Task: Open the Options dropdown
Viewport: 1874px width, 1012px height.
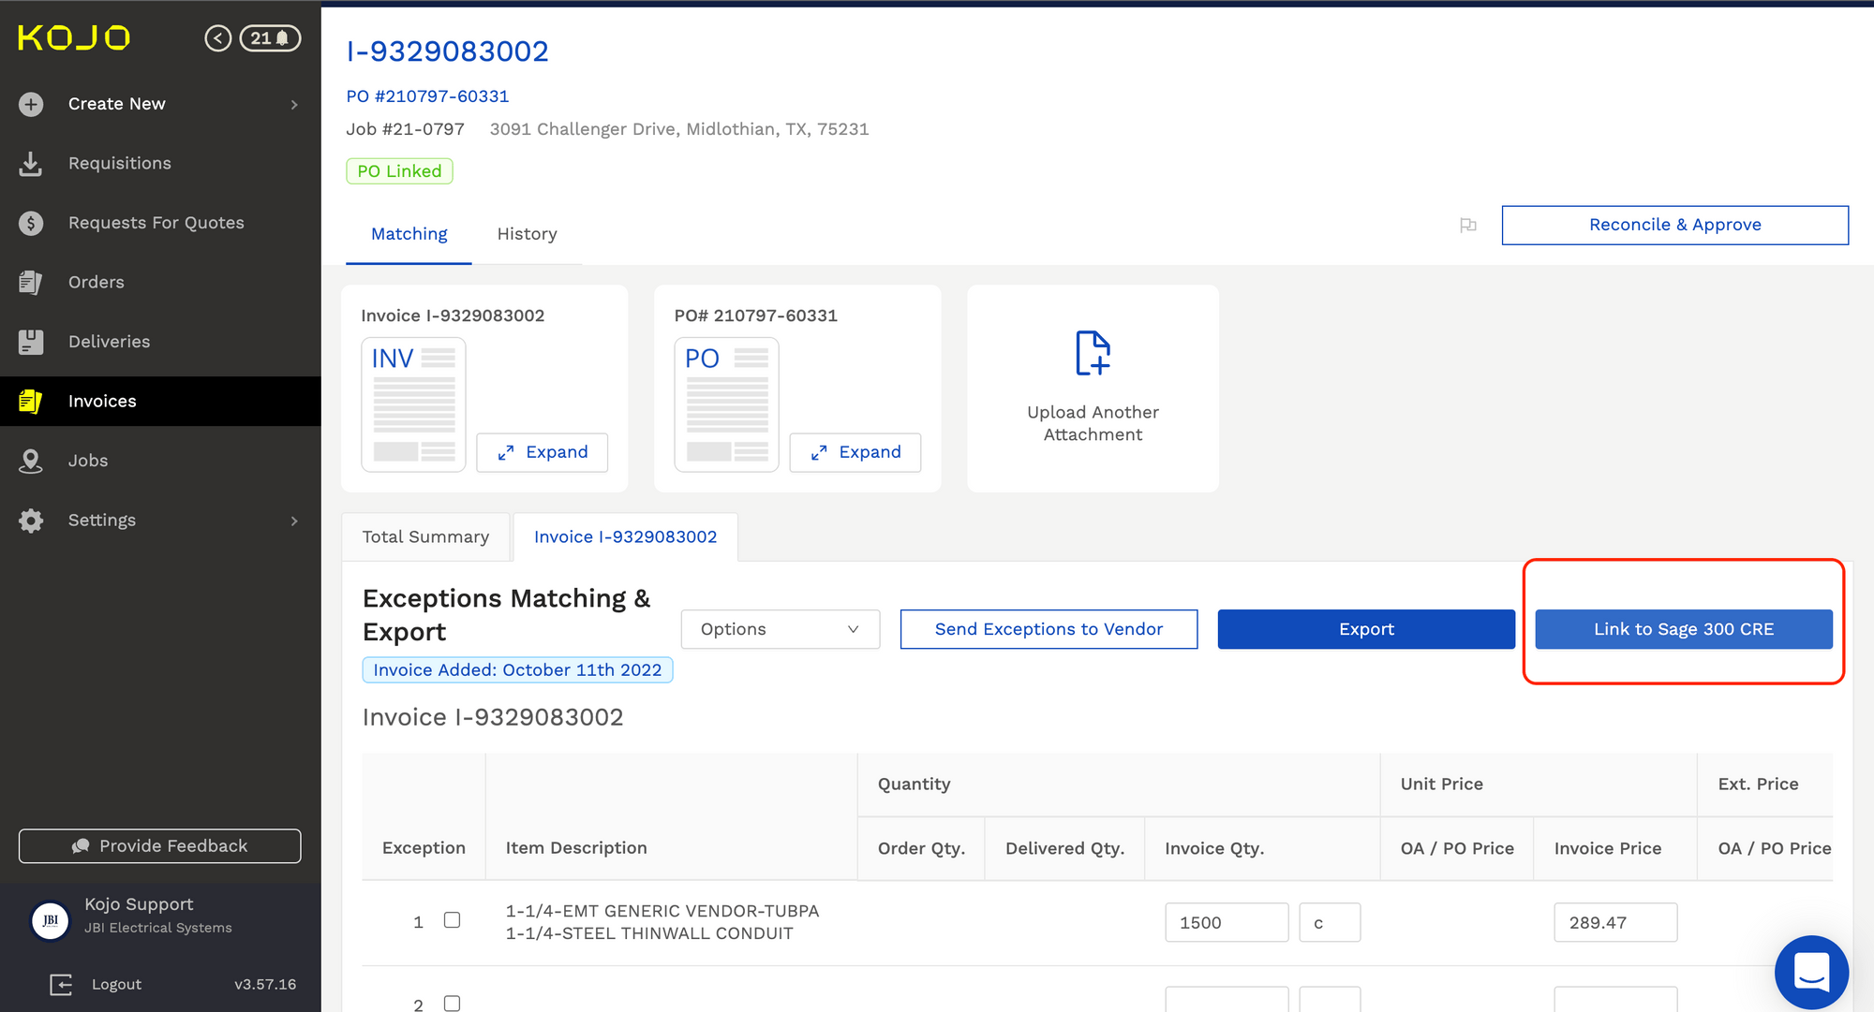Action: pyautogui.click(x=780, y=629)
